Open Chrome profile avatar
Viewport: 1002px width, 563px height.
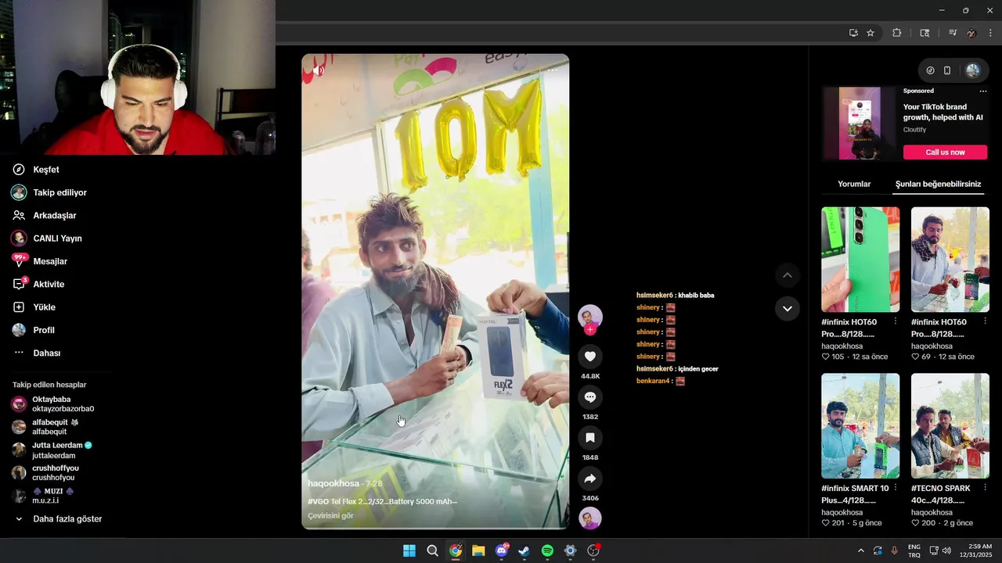[971, 33]
